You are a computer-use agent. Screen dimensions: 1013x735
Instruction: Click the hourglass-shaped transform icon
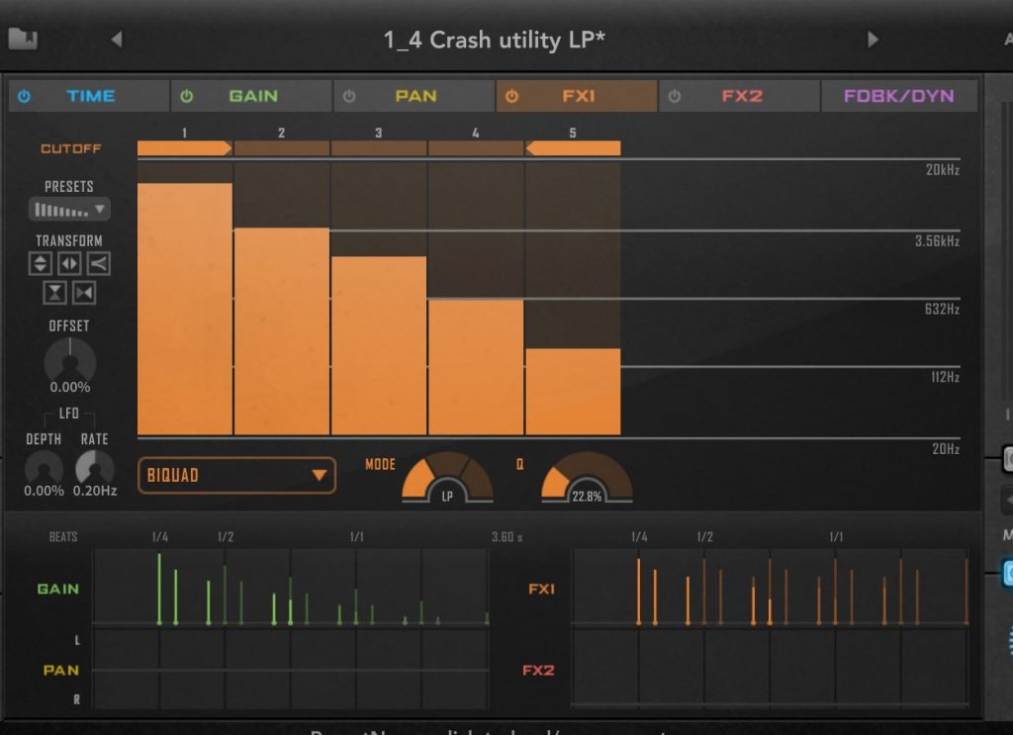click(54, 293)
